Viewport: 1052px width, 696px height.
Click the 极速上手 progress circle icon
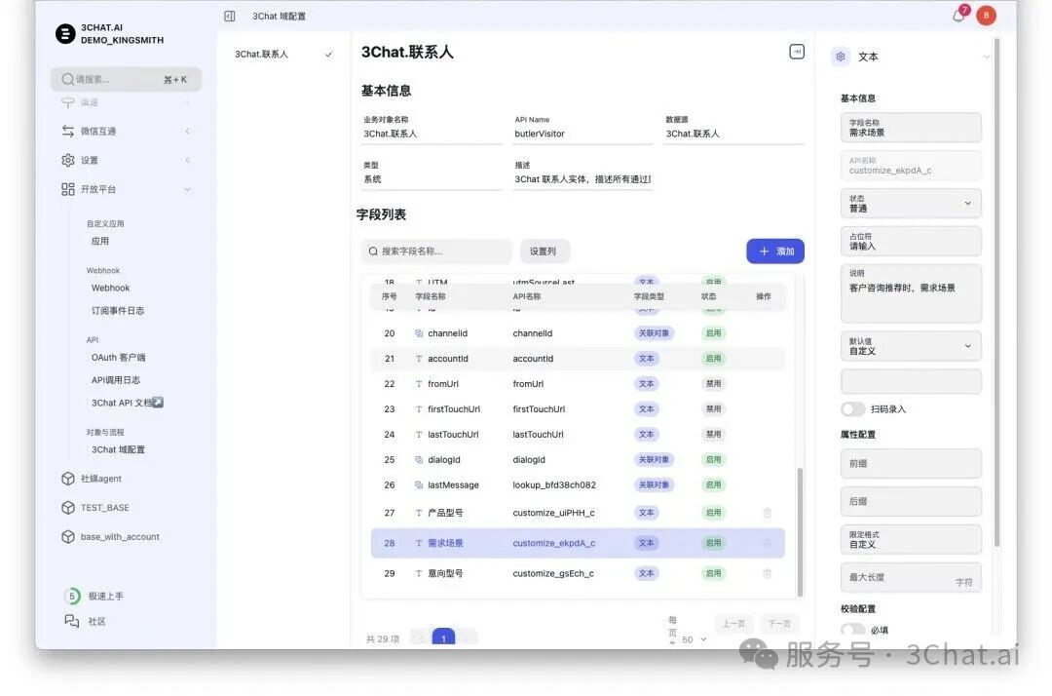tap(72, 596)
